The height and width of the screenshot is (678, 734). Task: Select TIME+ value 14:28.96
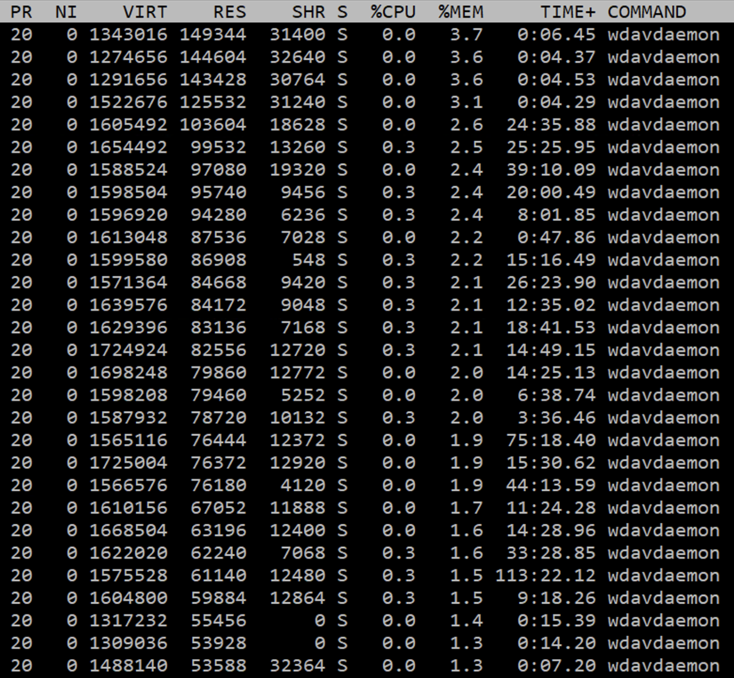pyautogui.click(x=551, y=530)
